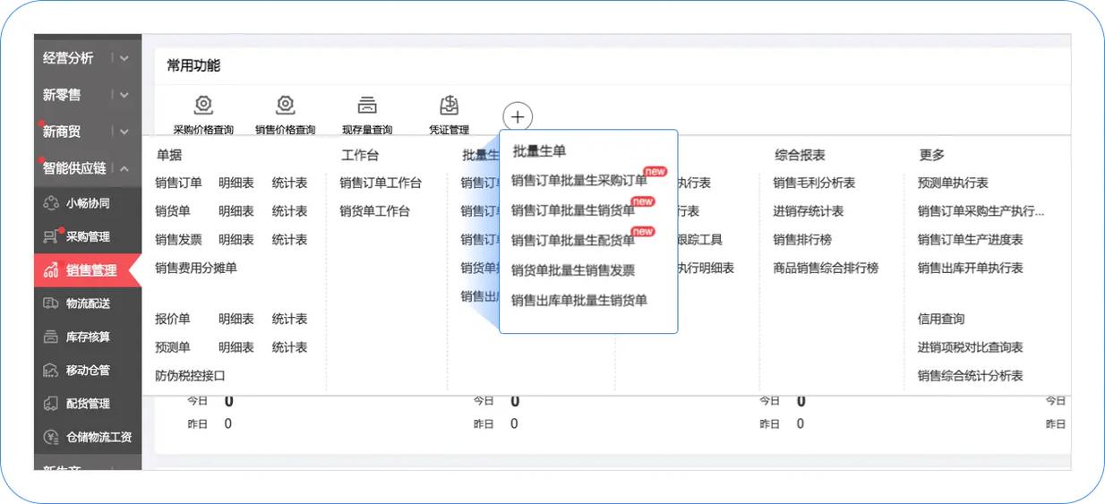Click the plus icon to add a shortcut
Image resolution: width=1105 pixels, height=504 pixels.
[x=518, y=116]
